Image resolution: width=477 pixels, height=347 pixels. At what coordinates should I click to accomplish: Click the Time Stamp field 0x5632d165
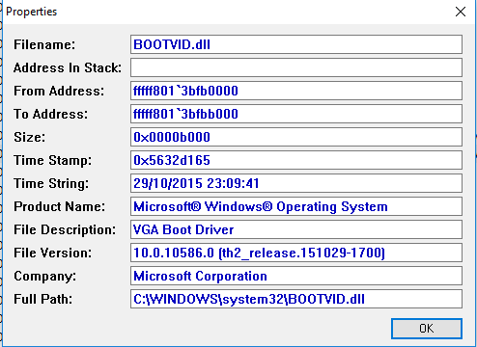[296, 160]
